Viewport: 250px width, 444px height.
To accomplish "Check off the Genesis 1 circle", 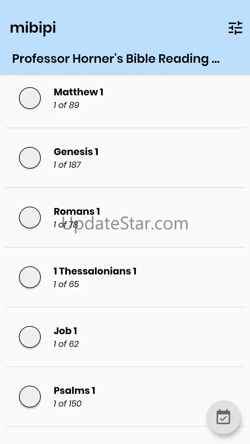I will [x=30, y=158].
